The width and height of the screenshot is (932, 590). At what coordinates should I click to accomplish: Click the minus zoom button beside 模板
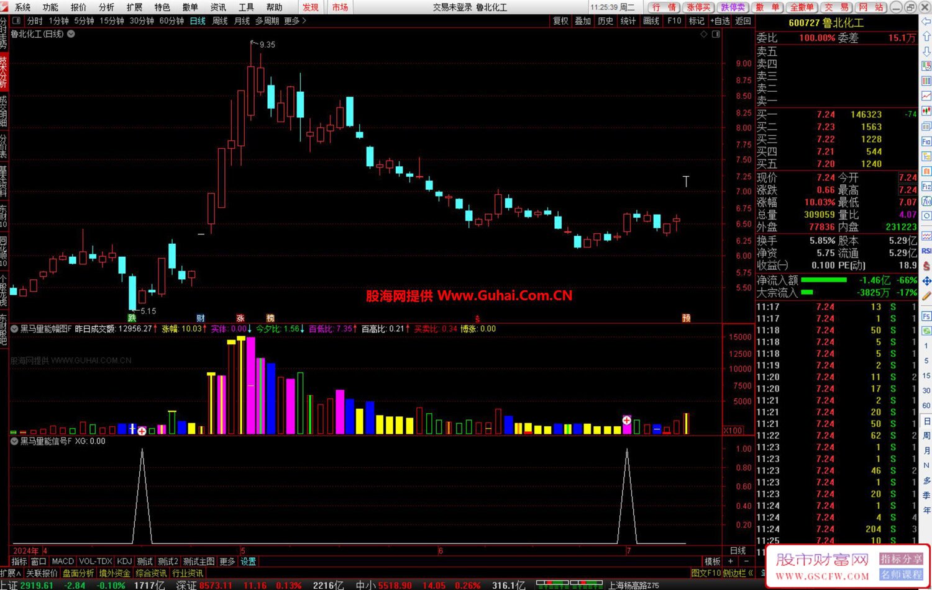746,561
